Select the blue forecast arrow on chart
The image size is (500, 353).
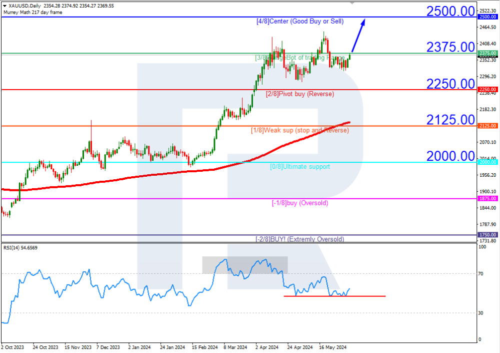click(x=358, y=35)
